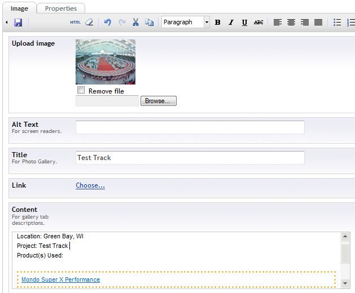Click the eraser remove formatting icon
Screen dimensions: 355x293
pos(89,23)
